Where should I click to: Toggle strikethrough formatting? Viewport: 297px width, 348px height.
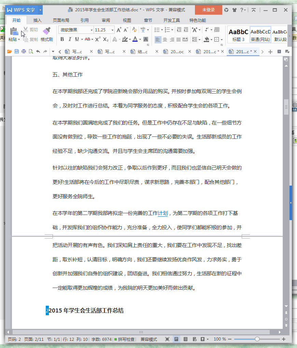[87, 39]
